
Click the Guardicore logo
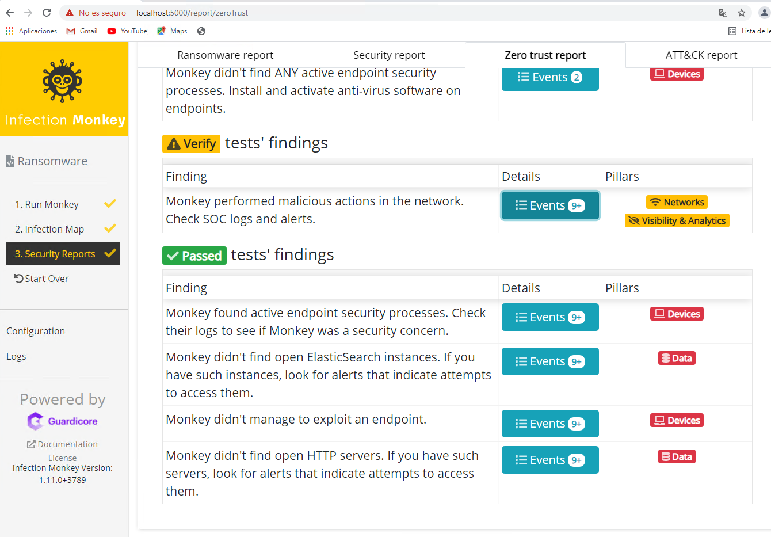[x=63, y=421]
